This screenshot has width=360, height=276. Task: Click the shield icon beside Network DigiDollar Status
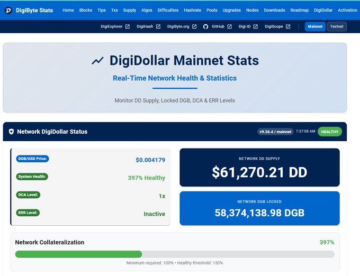click(x=11, y=132)
